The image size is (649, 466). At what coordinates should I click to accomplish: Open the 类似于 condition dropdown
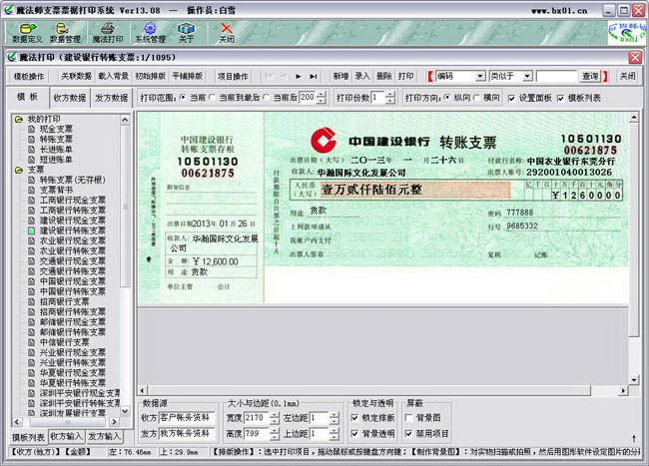[527, 76]
